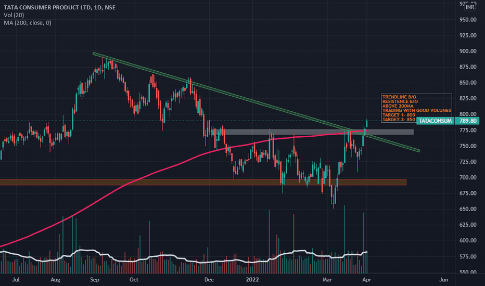Click the 700.00 price axis label
485x286 pixels.
(x=468, y=177)
